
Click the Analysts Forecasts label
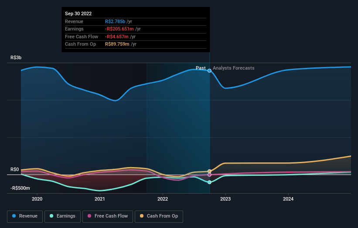[x=234, y=68]
